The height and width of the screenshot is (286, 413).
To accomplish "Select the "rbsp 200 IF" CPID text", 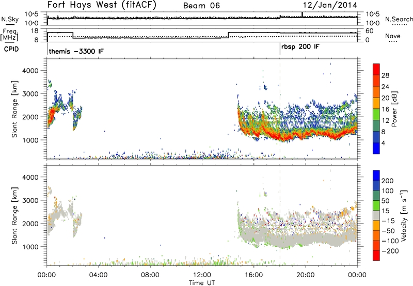I will click(300, 47).
